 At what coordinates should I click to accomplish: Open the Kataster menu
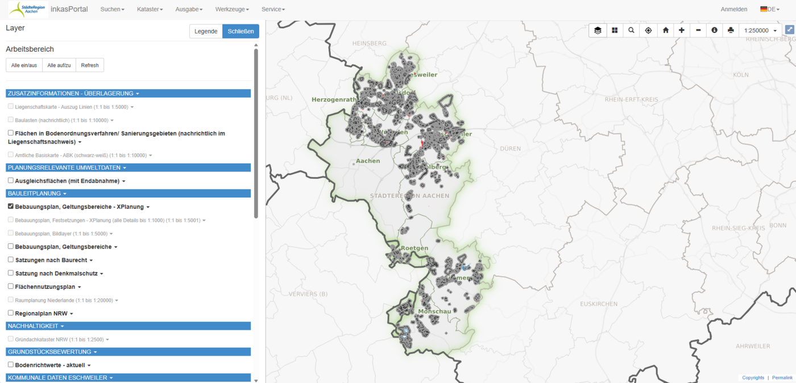coord(150,9)
